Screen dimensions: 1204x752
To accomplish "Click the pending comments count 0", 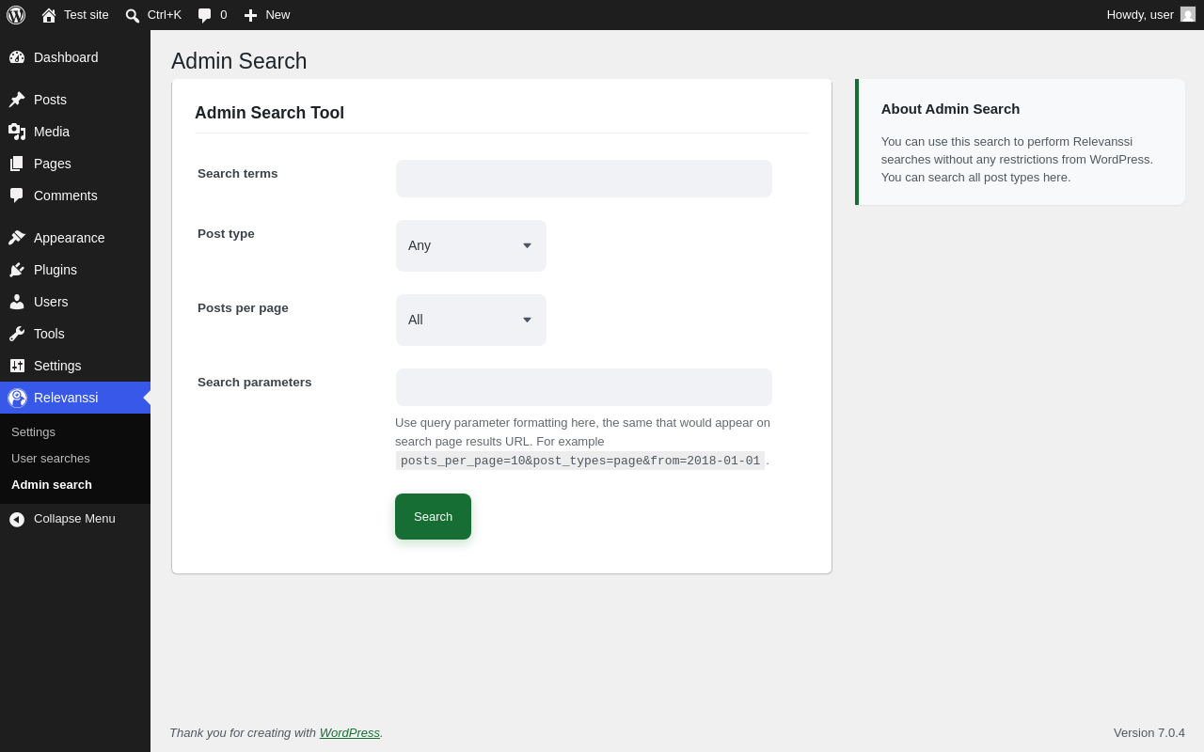I will click(224, 15).
